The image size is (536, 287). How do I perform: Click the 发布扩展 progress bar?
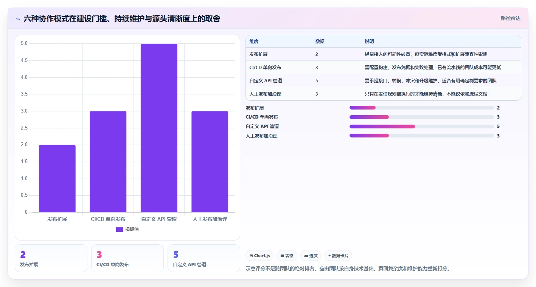click(422, 108)
